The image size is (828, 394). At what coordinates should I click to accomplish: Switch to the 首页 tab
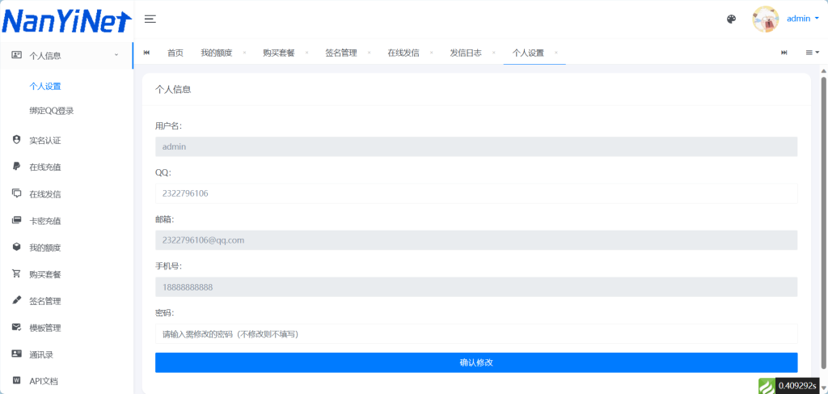click(x=175, y=53)
